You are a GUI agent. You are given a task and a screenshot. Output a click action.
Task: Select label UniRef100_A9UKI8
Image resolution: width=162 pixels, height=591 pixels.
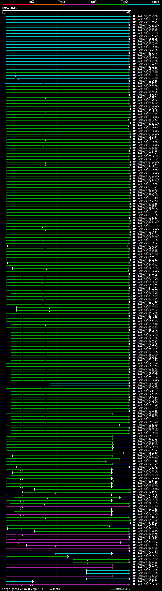coord(145,386)
